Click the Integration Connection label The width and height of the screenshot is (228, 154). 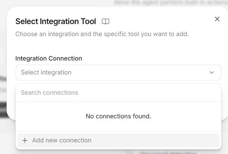(49, 59)
